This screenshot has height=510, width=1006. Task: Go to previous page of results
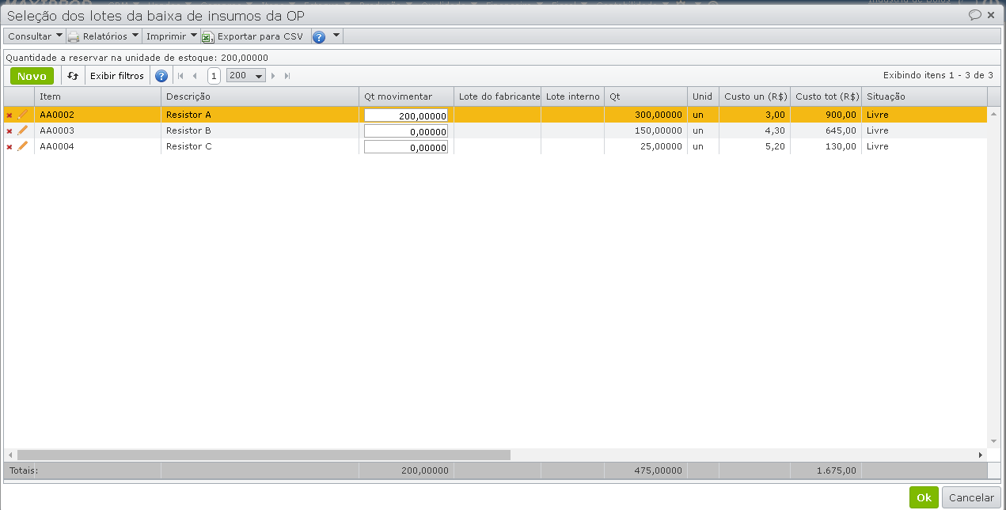pos(194,76)
